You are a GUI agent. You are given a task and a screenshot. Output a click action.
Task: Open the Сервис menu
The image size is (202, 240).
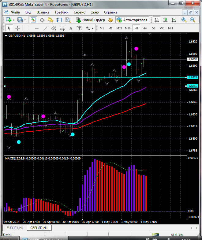pyautogui.click(x=80, y=12)
